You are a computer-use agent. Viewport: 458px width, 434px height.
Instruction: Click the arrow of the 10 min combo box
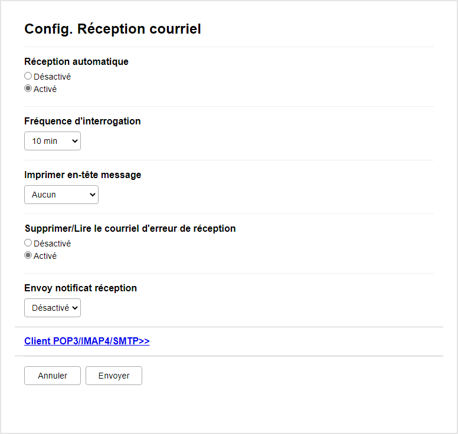[x=74, y=141]
